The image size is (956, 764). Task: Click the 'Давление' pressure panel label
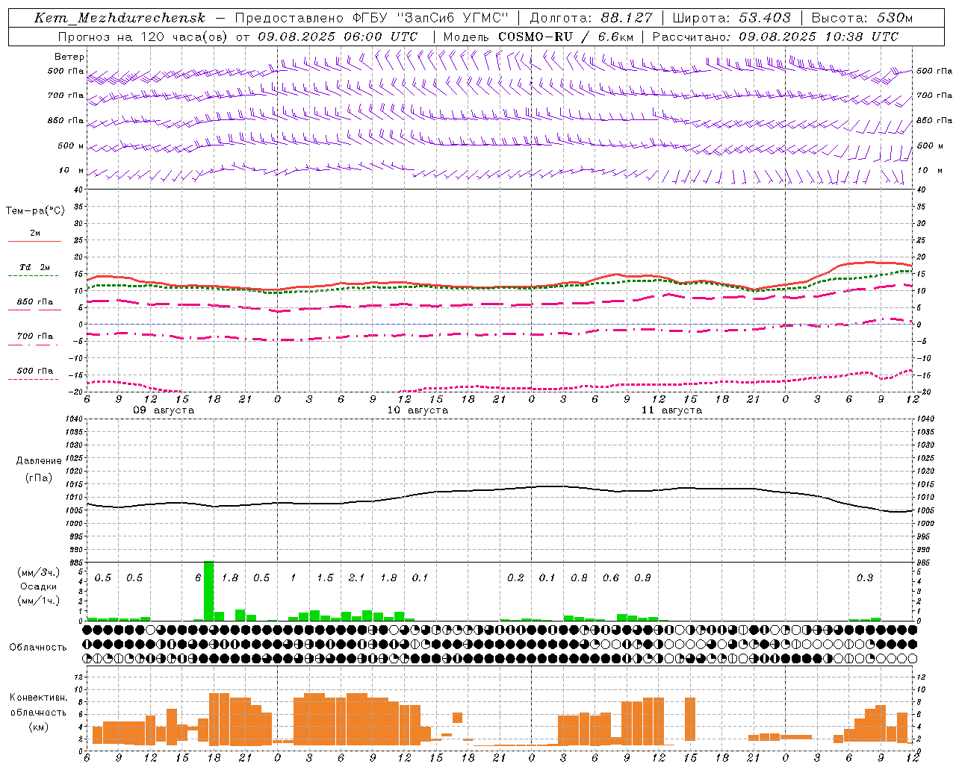coord(39,461)
